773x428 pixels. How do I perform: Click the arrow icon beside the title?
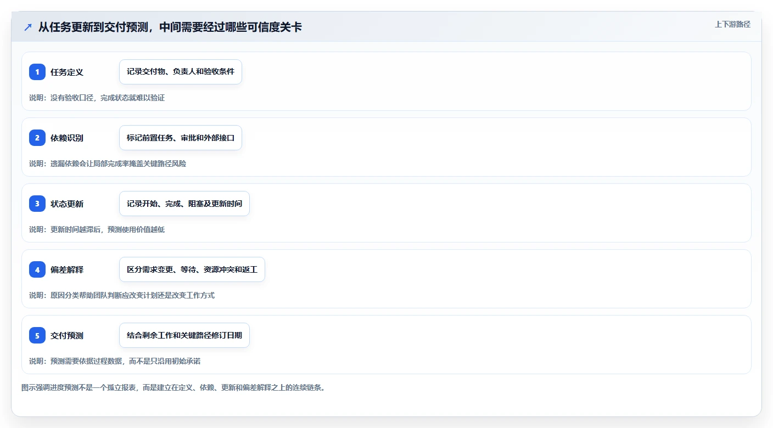[x=27, y=27]
